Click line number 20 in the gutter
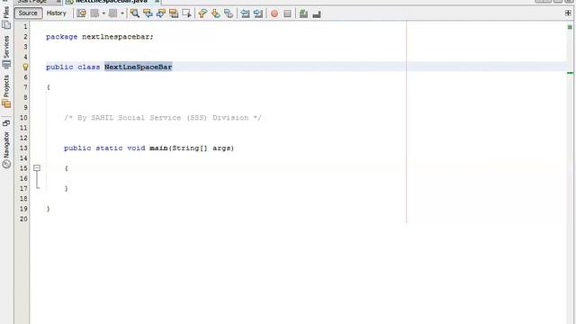Image resolution: width=576 pixels, height=324 pixels. coord(23,219)
